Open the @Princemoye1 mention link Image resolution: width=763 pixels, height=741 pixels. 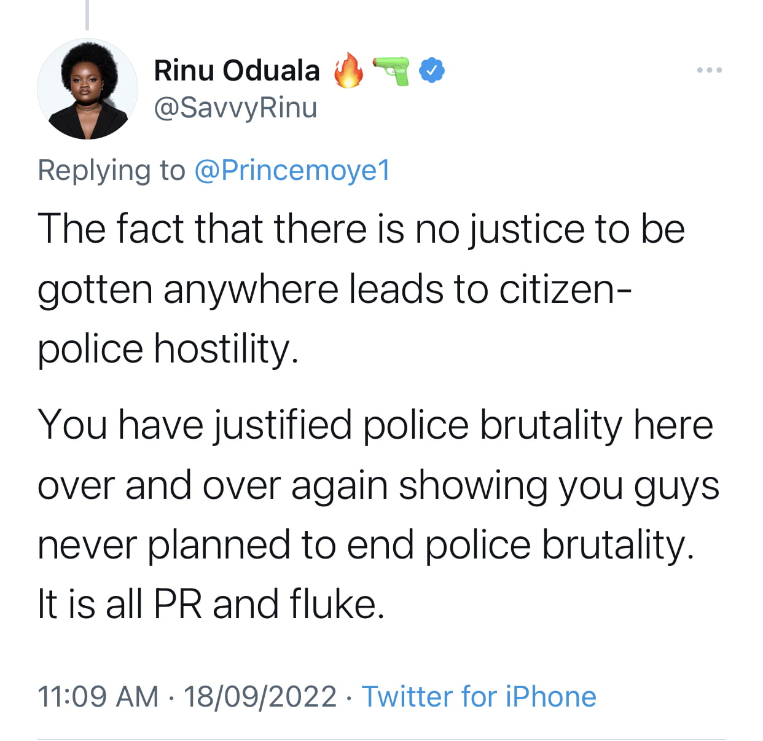292,170
